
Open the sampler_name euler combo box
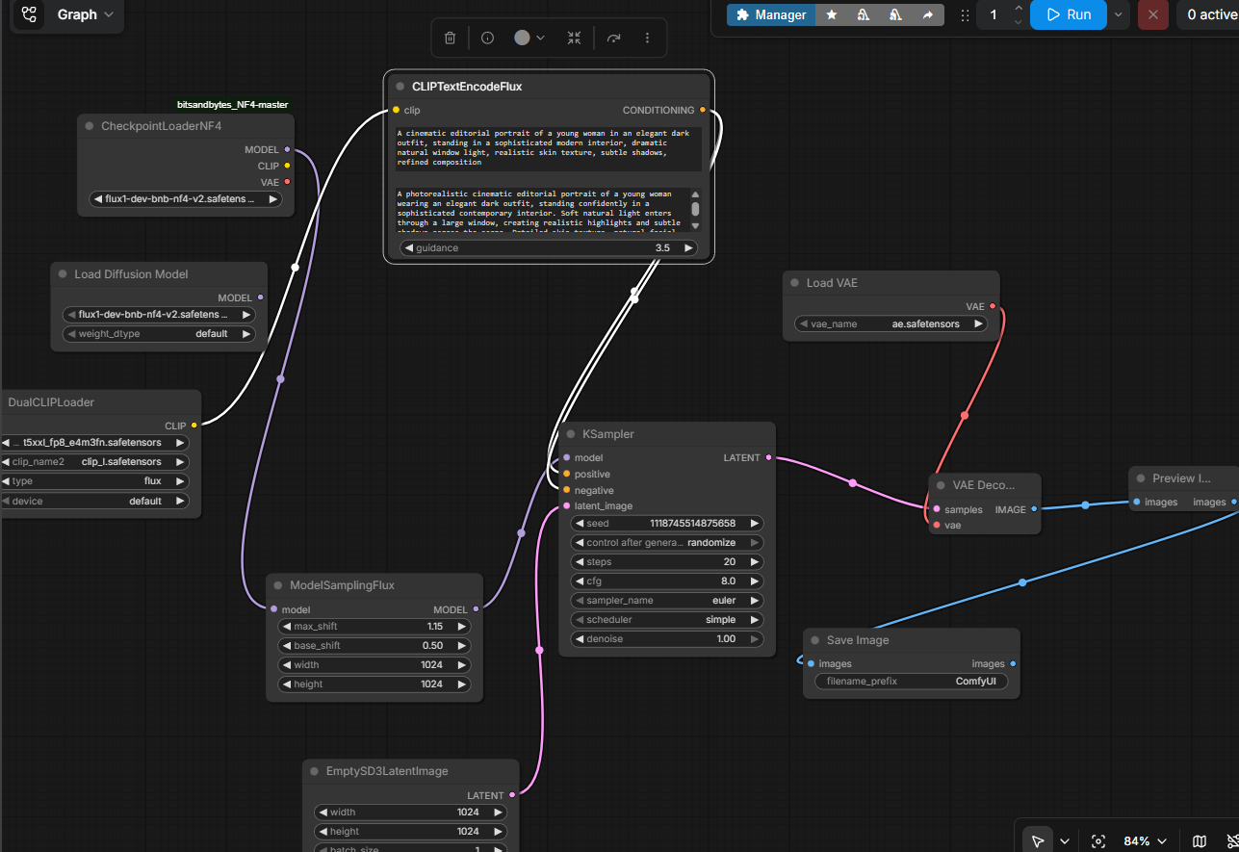pos(667,601)
